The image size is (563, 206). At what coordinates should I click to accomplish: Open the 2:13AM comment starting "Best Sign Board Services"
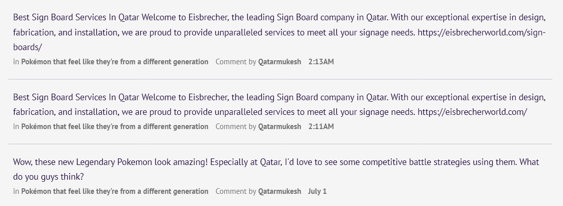[x=203, y=16]
